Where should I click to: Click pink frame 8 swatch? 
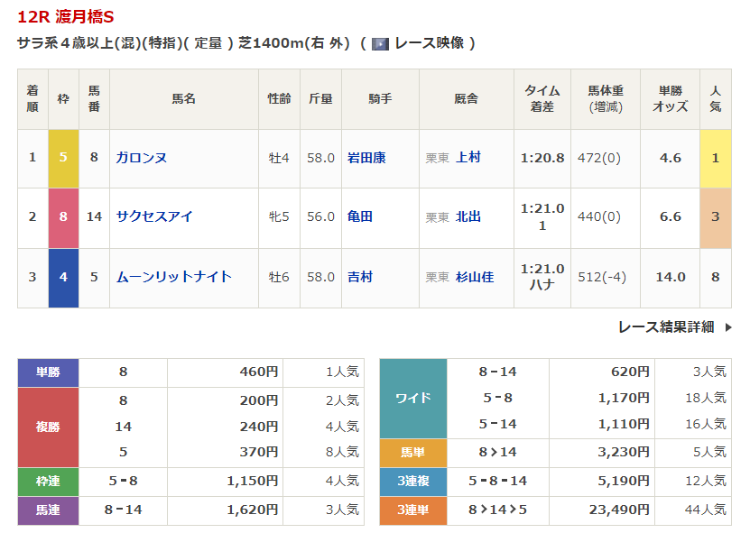pos(63,216)
